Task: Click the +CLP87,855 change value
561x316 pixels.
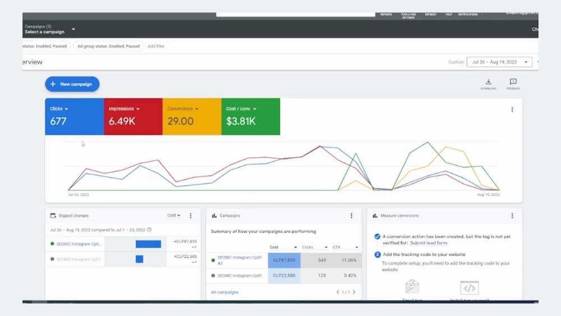Action: click(185, 241)
